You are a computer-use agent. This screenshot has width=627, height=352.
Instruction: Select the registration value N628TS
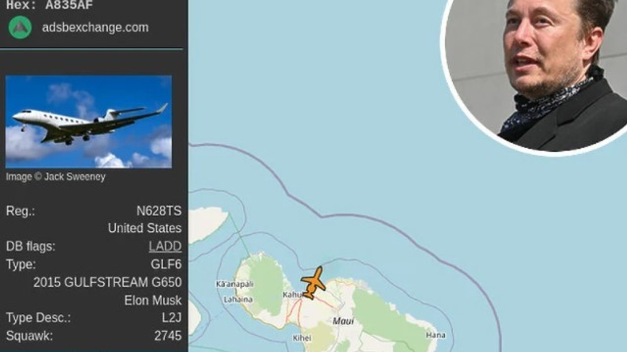[x=159, y=211]
